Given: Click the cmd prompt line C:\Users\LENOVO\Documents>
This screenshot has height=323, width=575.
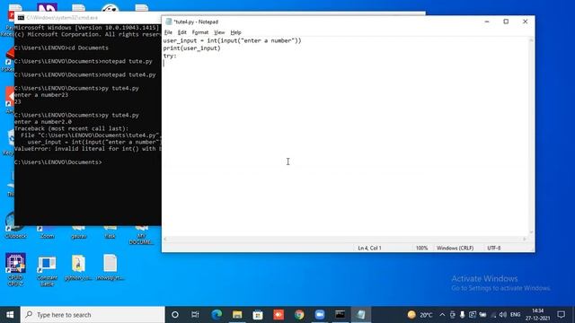Looking at the screenshot, I should [57, 161].
